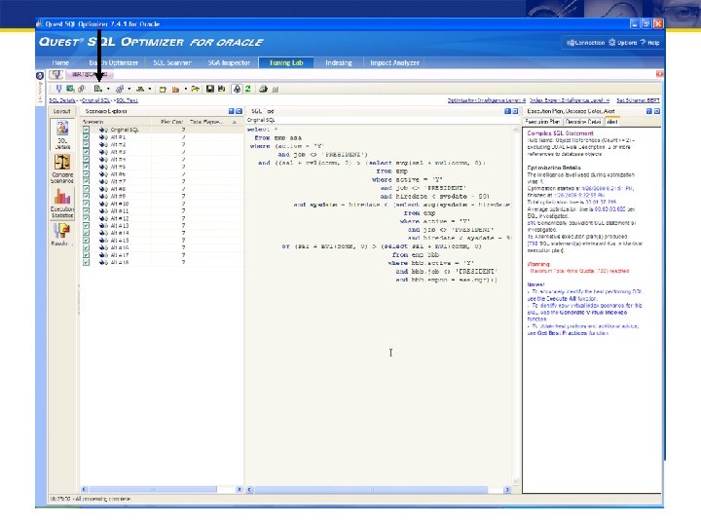Expand the left collapsed side panel chevron
The image size is (701, 526).
tap(41, 75)
